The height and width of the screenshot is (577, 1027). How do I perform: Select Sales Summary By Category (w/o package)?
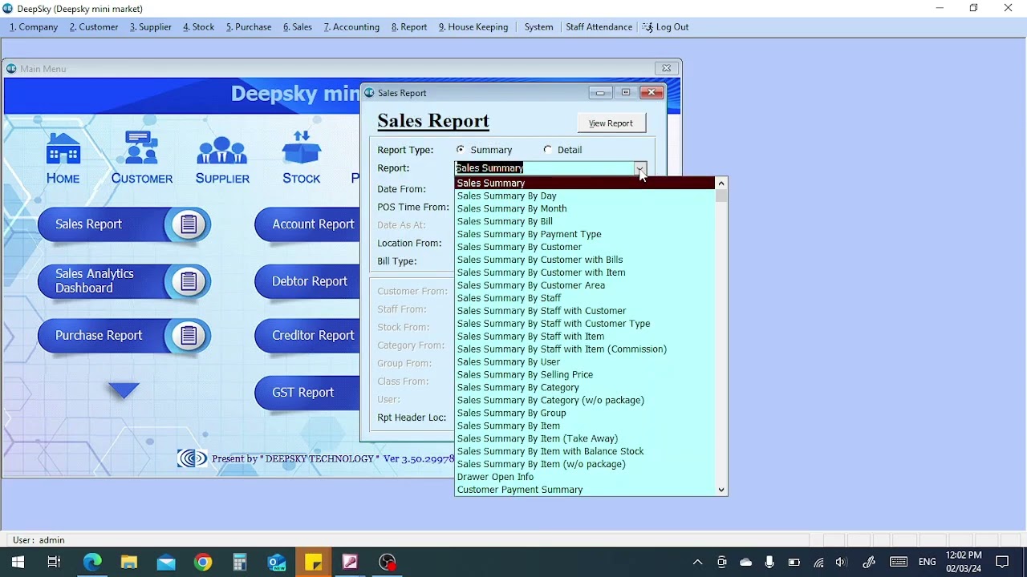click(x=584, y=401)
